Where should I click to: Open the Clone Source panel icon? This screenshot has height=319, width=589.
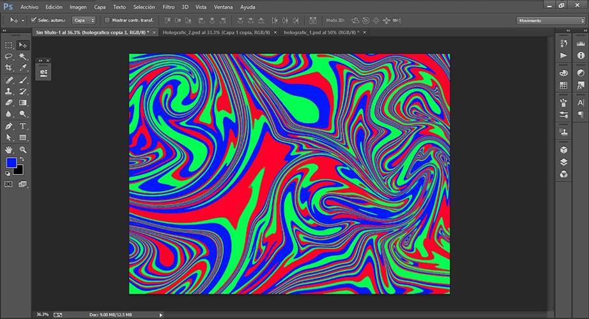click(x=563, y=132)
